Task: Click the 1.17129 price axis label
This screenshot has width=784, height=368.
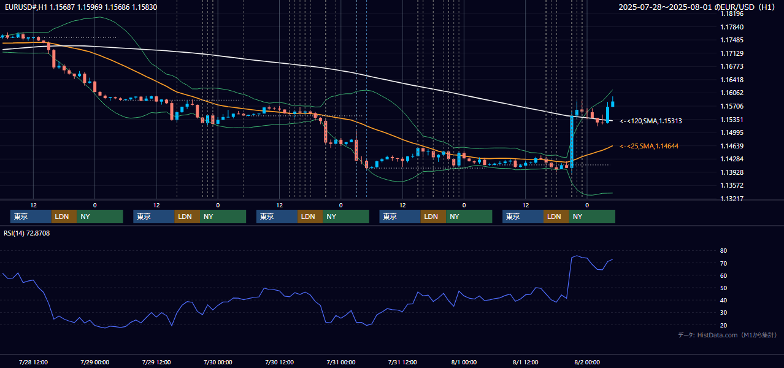Action: click(x=731, y=53)
